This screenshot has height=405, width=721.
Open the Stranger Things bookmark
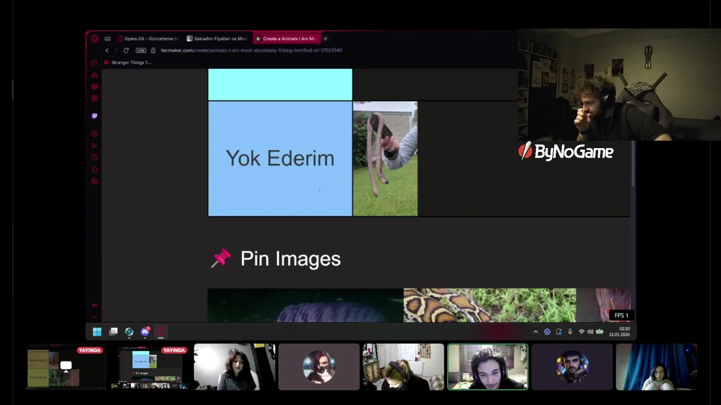(x=127, y=62)
